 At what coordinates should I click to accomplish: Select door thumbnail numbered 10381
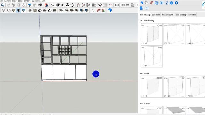coord(152,34)
